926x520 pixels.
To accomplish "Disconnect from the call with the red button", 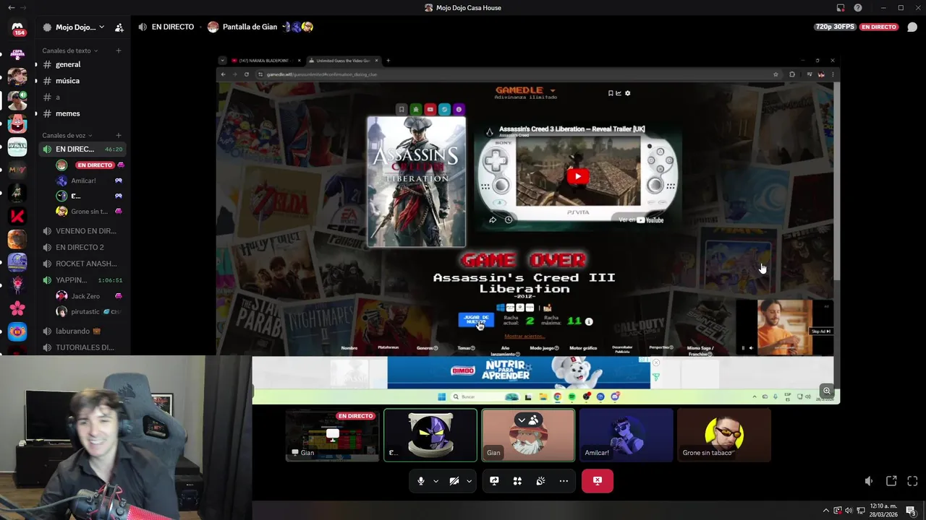I will click(x=598, y=481).
